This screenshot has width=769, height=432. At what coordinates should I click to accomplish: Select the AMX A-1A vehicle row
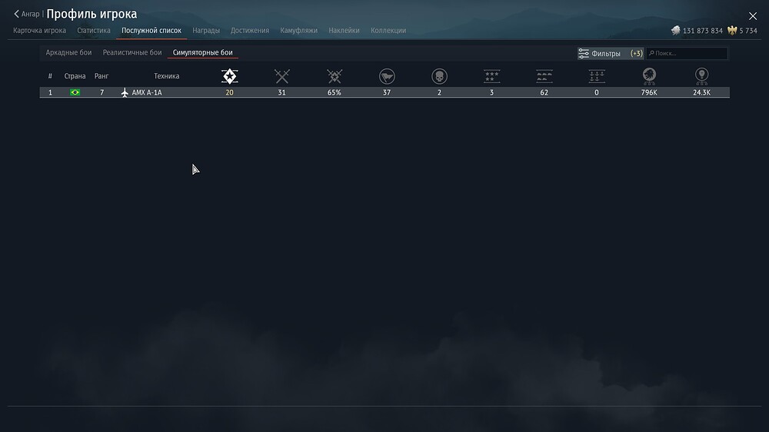[x=384, y=92]
